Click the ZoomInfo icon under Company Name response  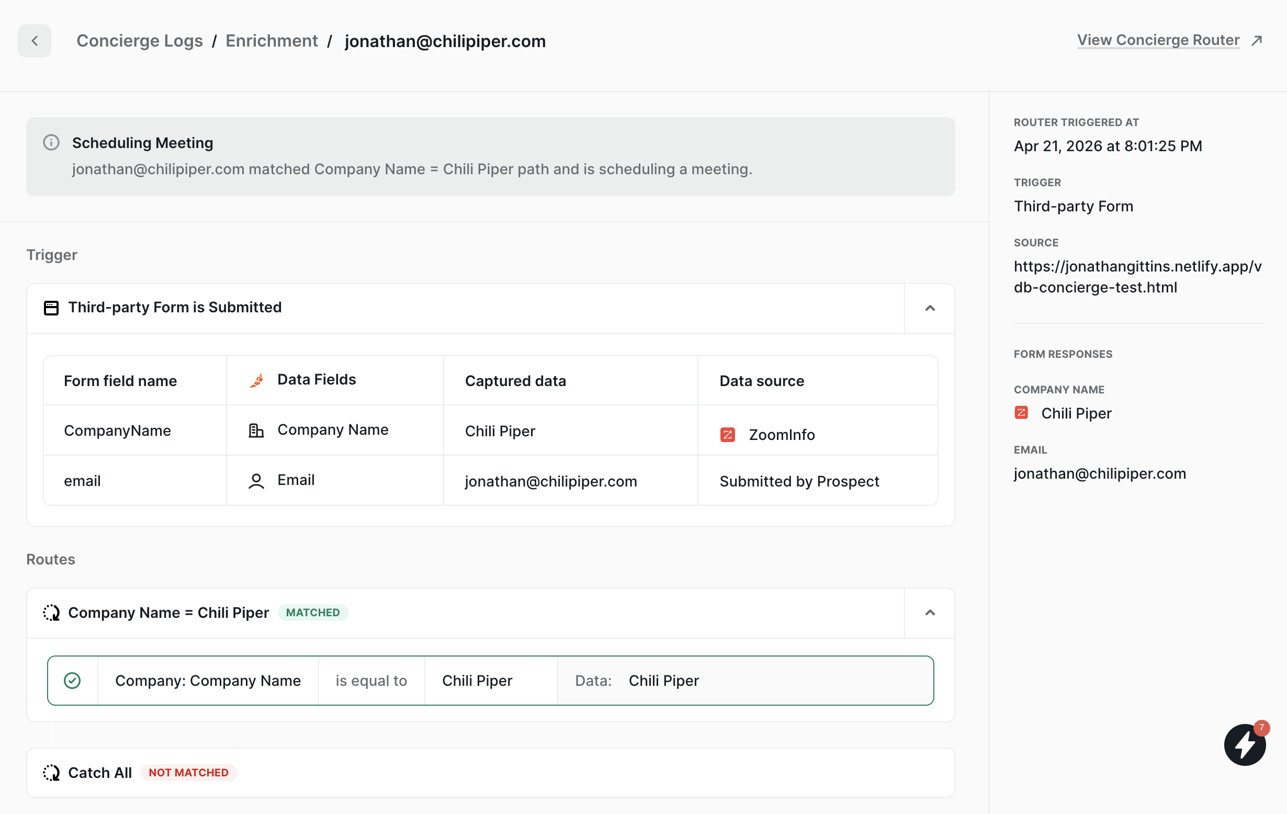1022,413
